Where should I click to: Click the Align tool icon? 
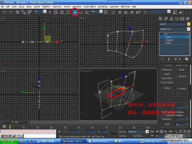tap(181, 12)
